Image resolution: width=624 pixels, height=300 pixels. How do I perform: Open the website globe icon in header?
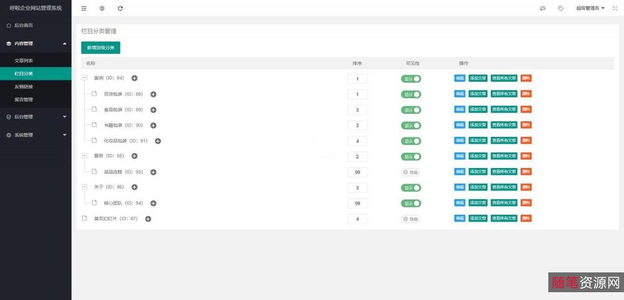pyautogui.click(x=101, y=8)
